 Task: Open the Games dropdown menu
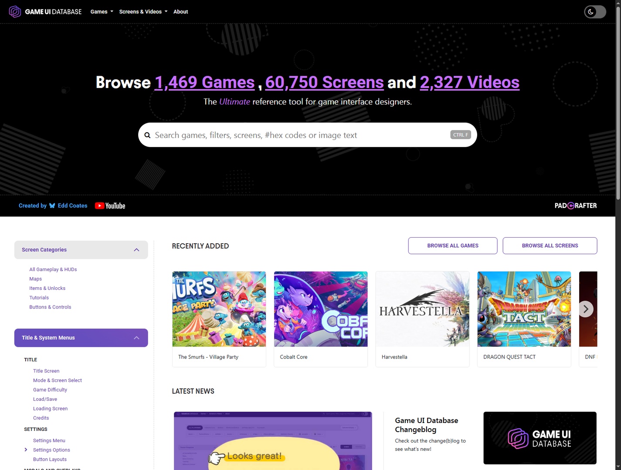[102, 12]
